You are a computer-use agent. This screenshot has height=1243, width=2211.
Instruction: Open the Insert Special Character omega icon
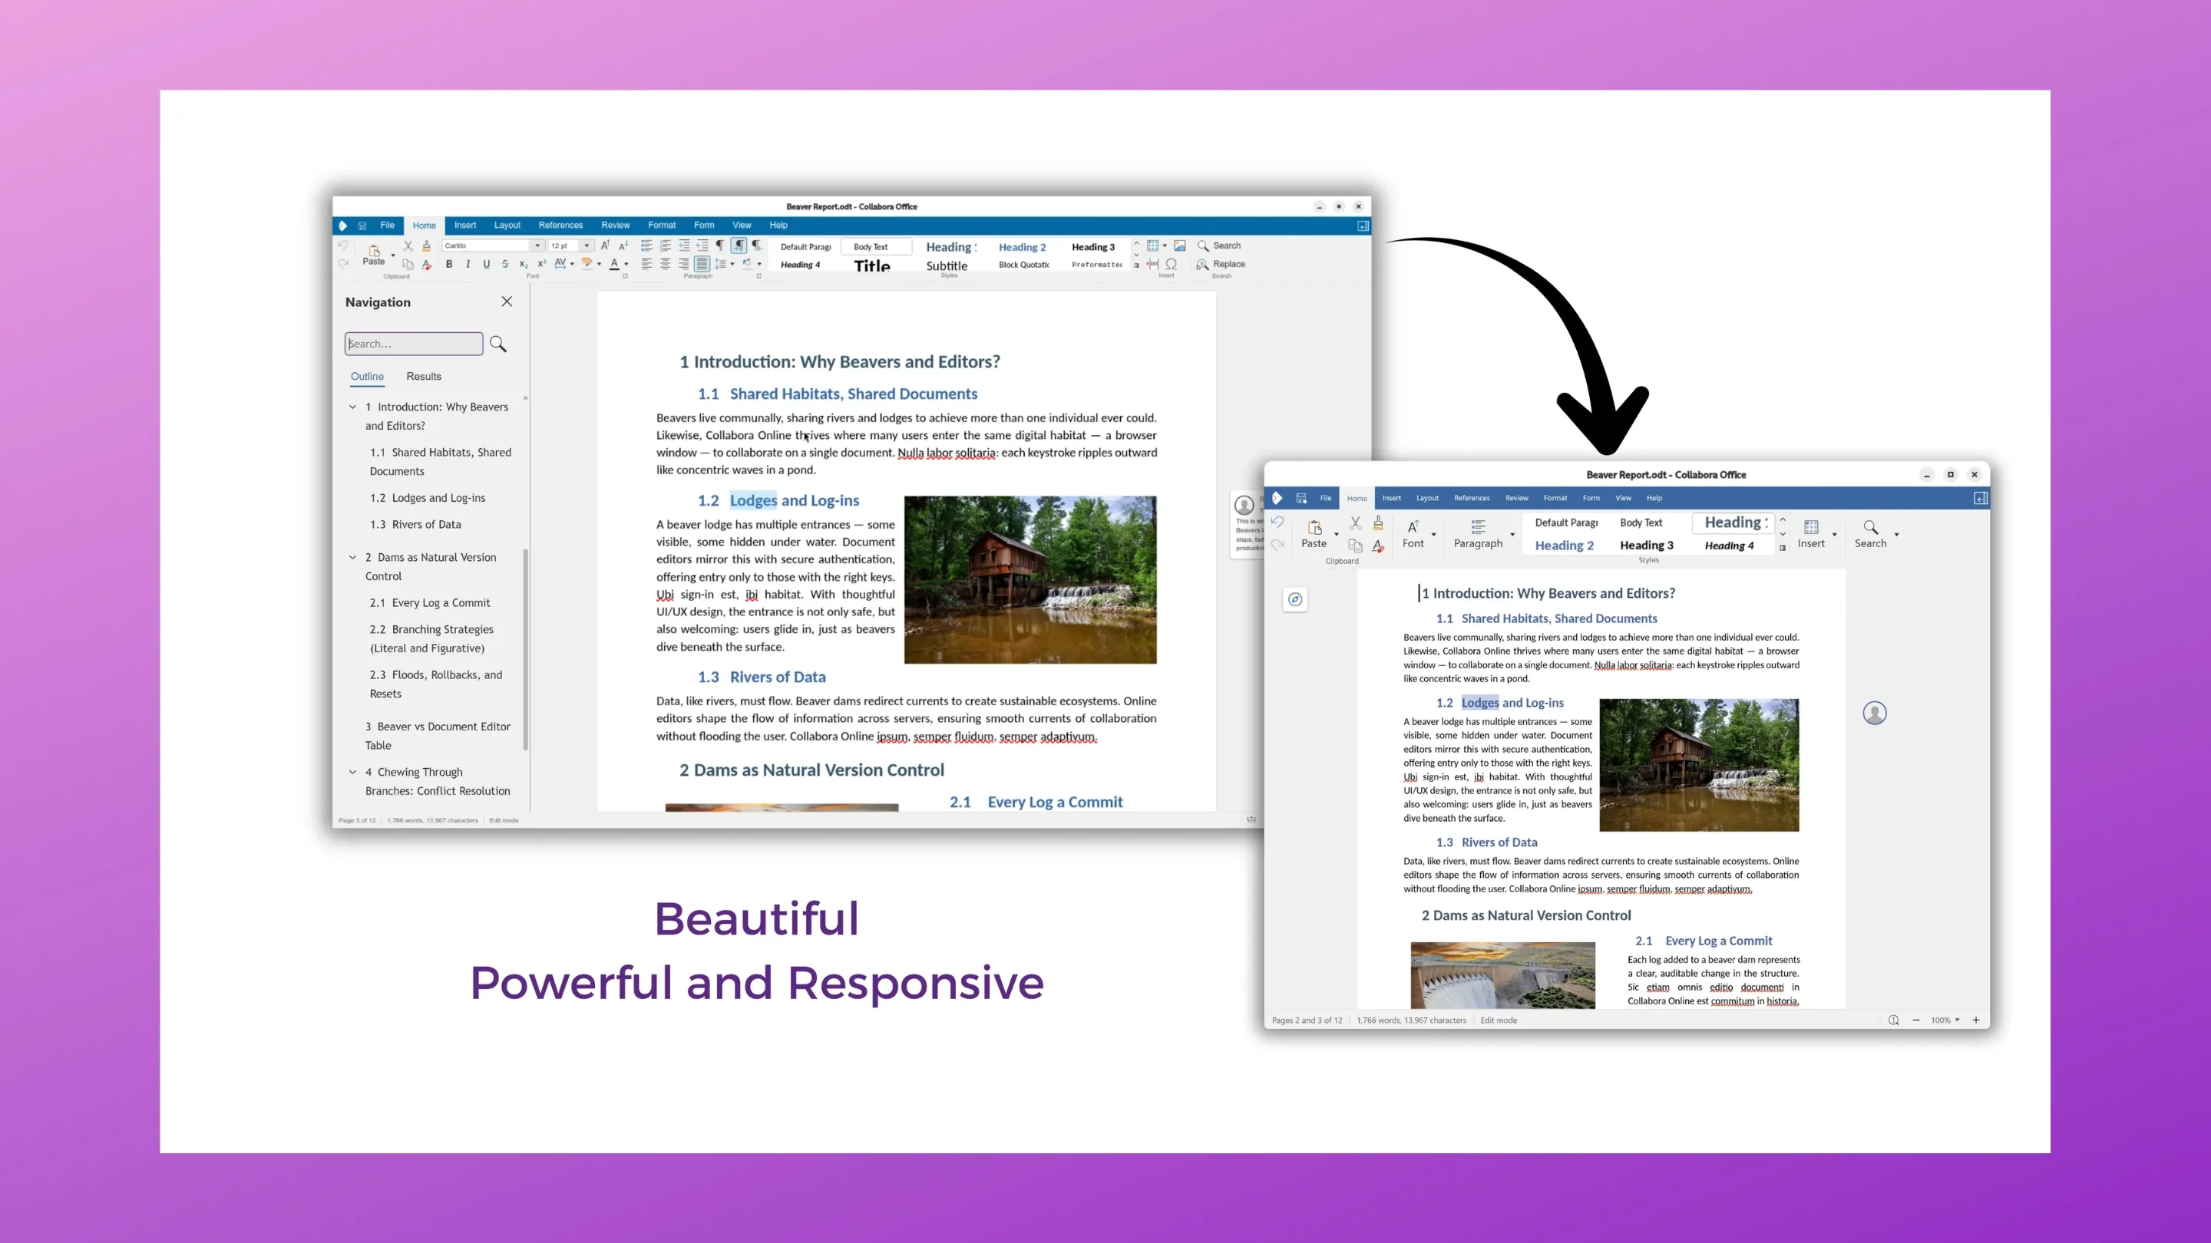click(1172, 264)
